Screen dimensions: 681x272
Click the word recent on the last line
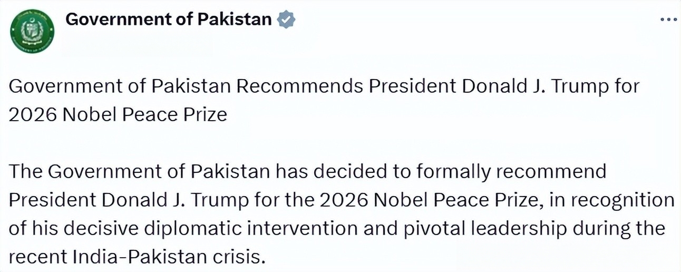[37, 257]
